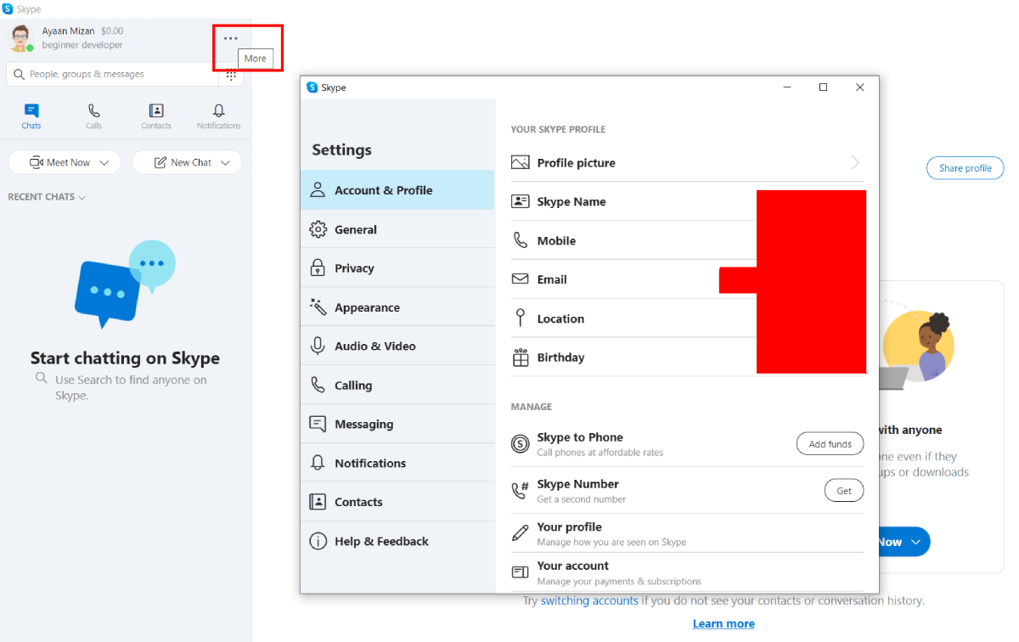
Task: Expand the New Chat dropdown arrow
Action: pyautogui.click(x=226, y=162)
